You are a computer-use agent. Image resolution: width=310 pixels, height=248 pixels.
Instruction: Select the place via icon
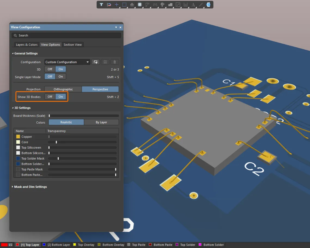coord(162,5)
